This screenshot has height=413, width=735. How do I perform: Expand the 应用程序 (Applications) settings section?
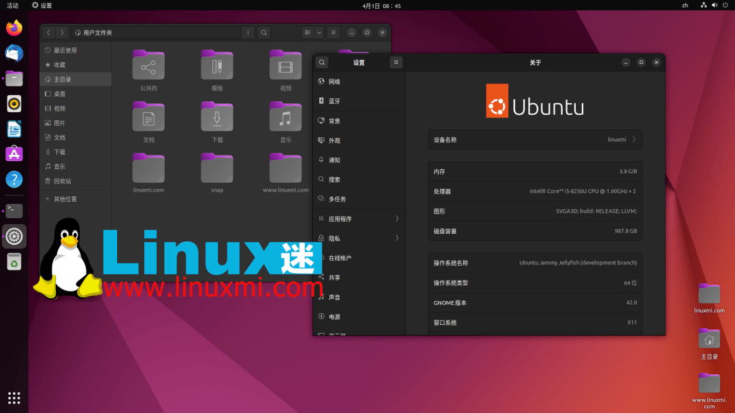click(x=359, y=219)
